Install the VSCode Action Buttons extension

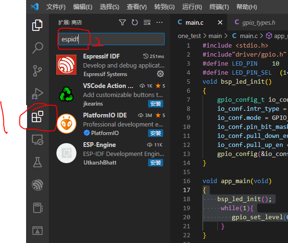(x=156, y=104)
